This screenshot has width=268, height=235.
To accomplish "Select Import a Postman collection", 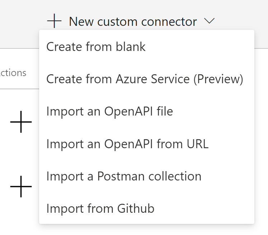I will point(124,176).
